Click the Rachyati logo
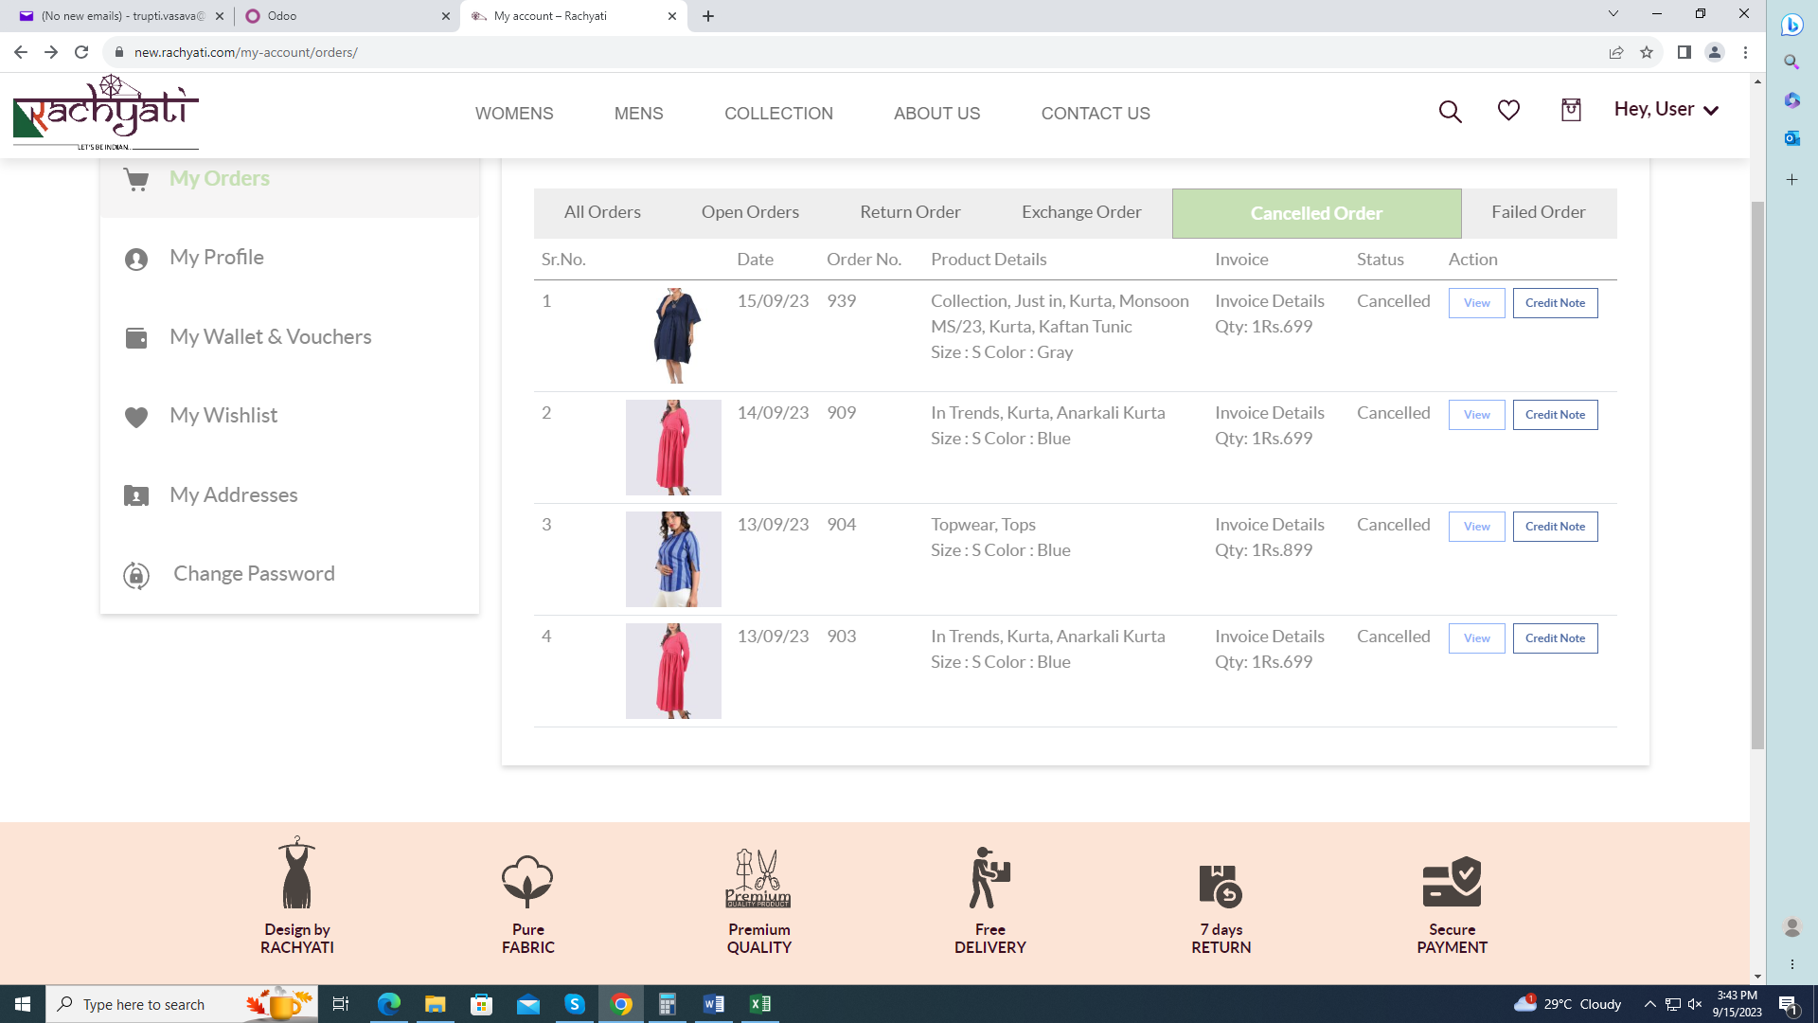The image size is (1818, 1023). tap(106, 114)
